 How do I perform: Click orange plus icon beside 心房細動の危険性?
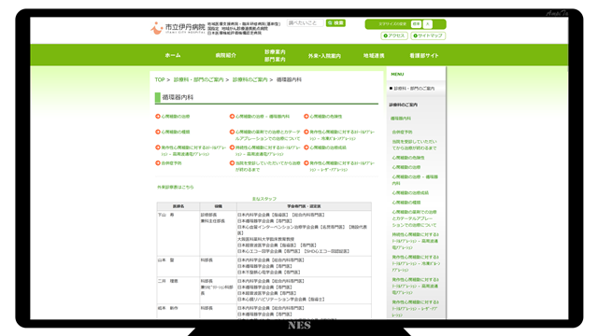(306, 116)
